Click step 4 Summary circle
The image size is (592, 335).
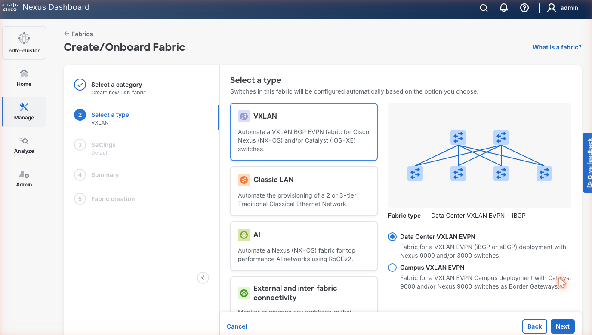80,175
